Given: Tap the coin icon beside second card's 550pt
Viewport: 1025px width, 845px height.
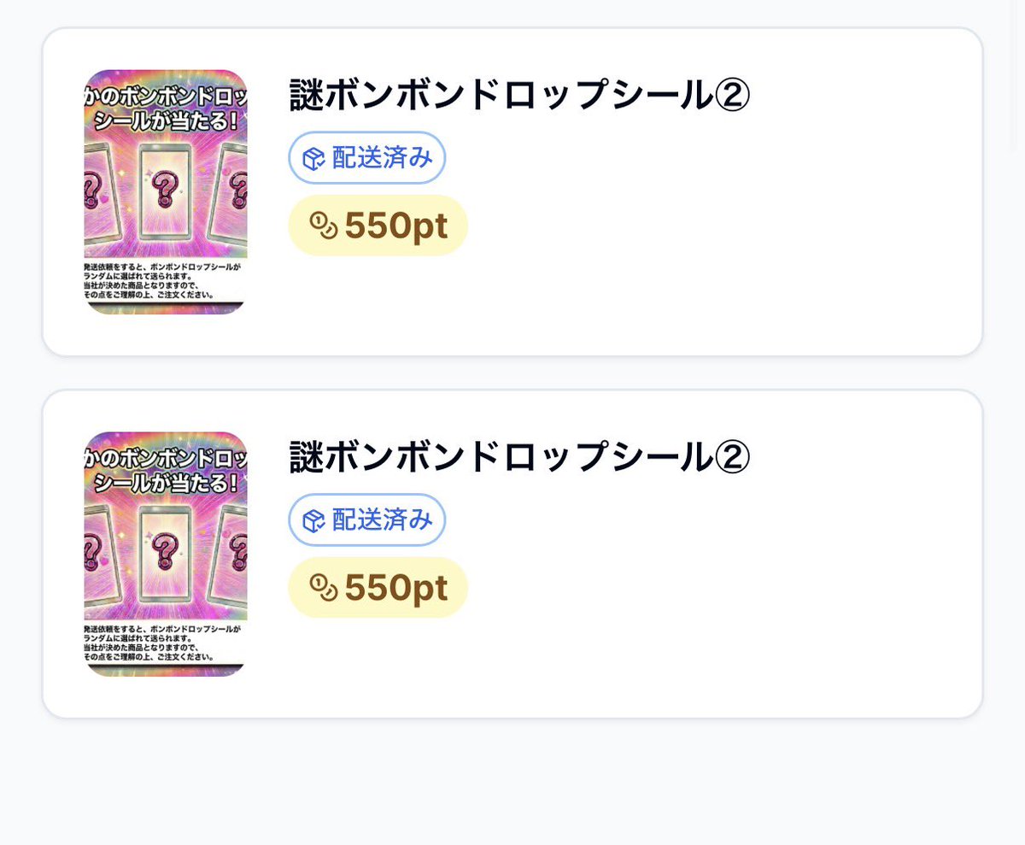Looking at the screenshot, I should pos(324,588).
